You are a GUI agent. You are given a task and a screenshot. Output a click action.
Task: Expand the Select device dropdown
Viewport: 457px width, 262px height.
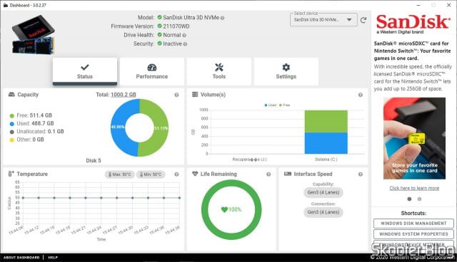point(323,20)
